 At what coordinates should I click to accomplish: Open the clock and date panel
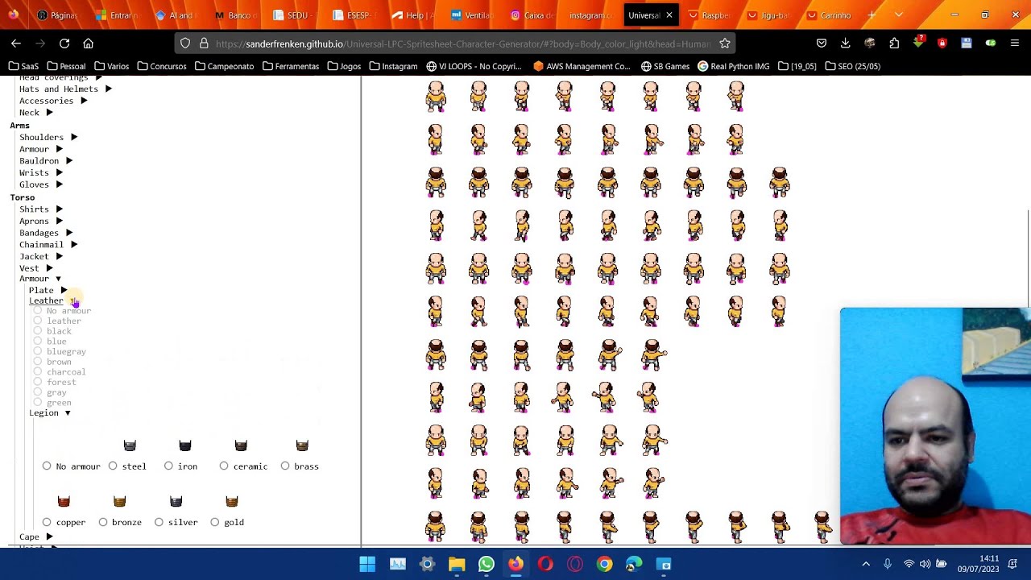pos(979,564)
